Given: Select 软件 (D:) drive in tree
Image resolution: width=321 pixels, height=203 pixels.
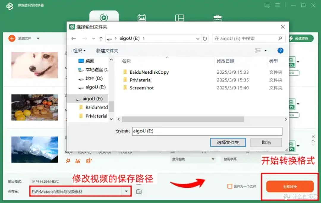Looking at the screenshot, I should click(x=90, y=78).
